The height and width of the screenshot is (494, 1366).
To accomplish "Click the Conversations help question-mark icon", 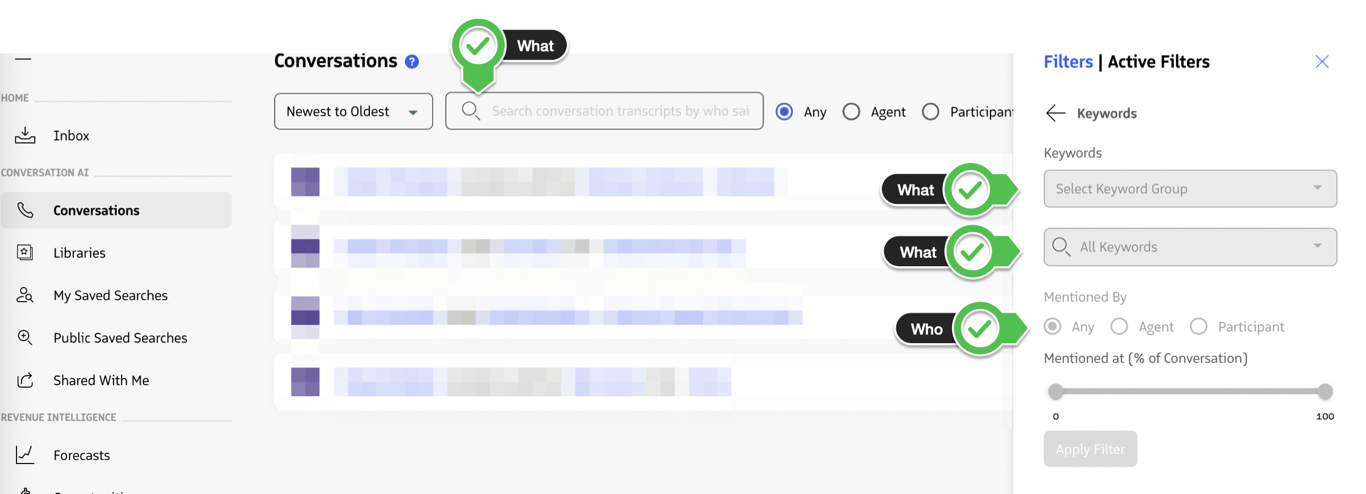I will point(412,61).
